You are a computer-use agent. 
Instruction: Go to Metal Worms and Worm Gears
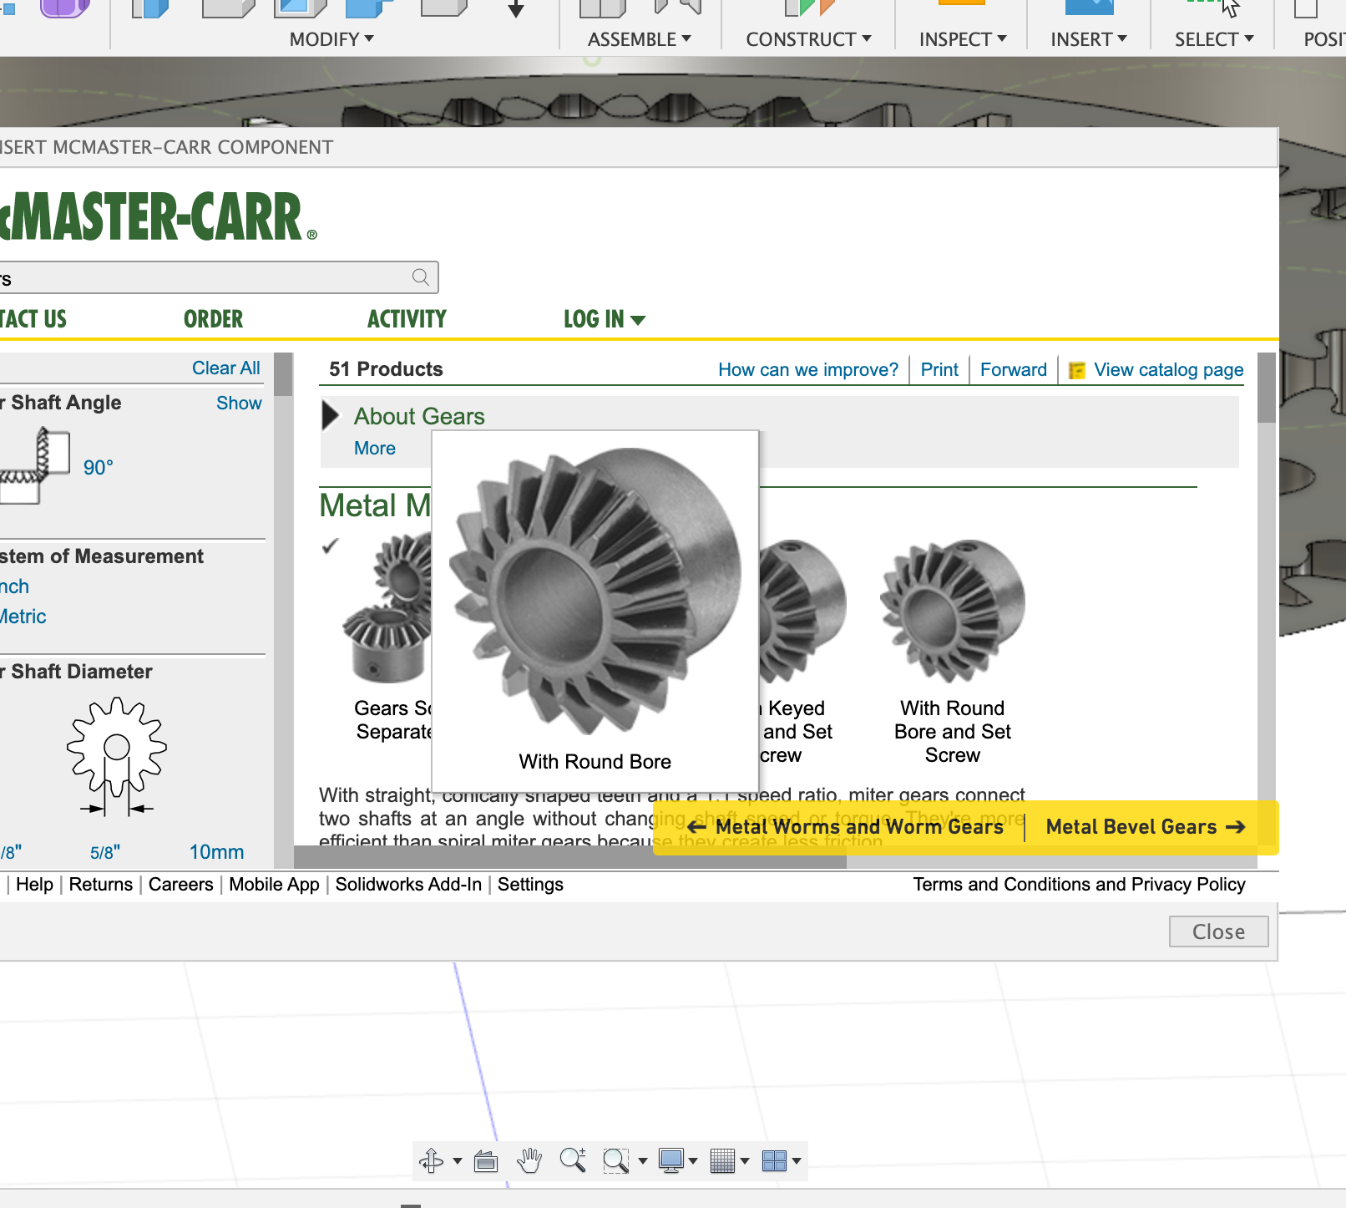tap(846, 827)
